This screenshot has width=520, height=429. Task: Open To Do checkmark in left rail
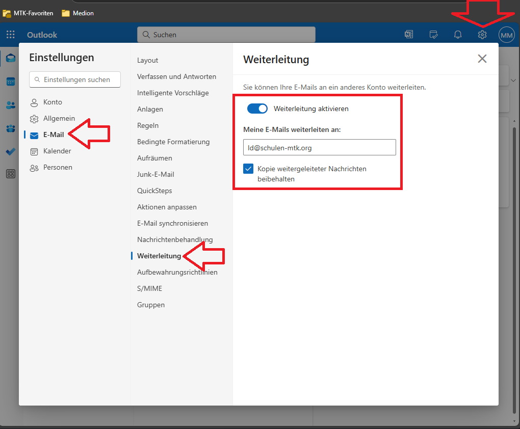pyautogui.click(x=10, y=151)
